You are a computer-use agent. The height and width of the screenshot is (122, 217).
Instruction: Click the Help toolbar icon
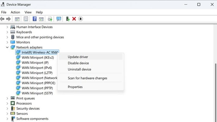tap(35, 19)
